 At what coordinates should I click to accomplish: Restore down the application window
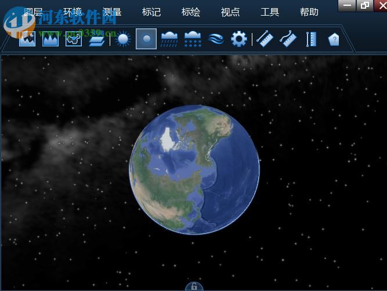[365, 5]
